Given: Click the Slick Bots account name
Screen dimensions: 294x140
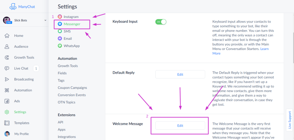Looking at the screenshot, I should [21, 20].
